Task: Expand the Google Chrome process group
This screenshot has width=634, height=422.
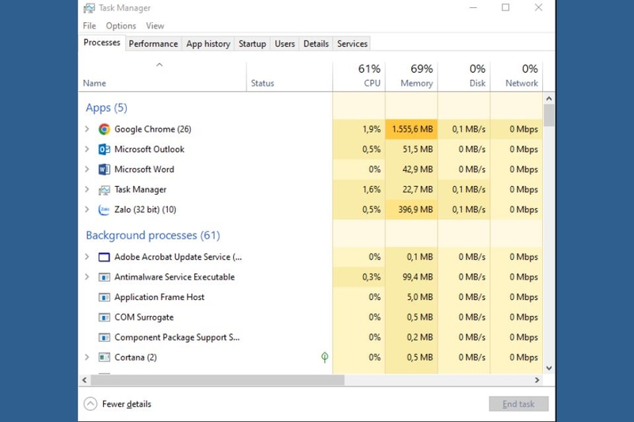Action: coord(87,129)
